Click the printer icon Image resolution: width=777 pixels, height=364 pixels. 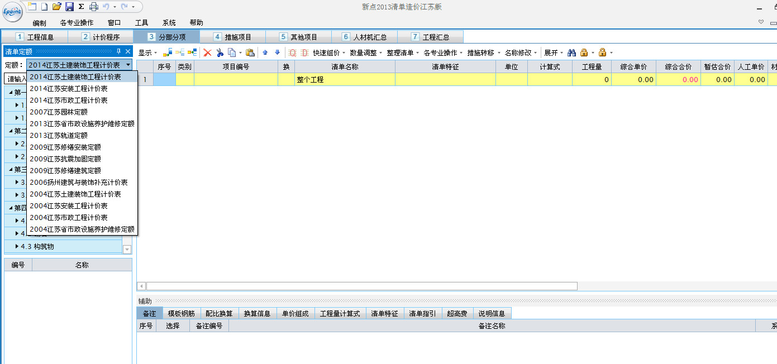click(94, 7)
